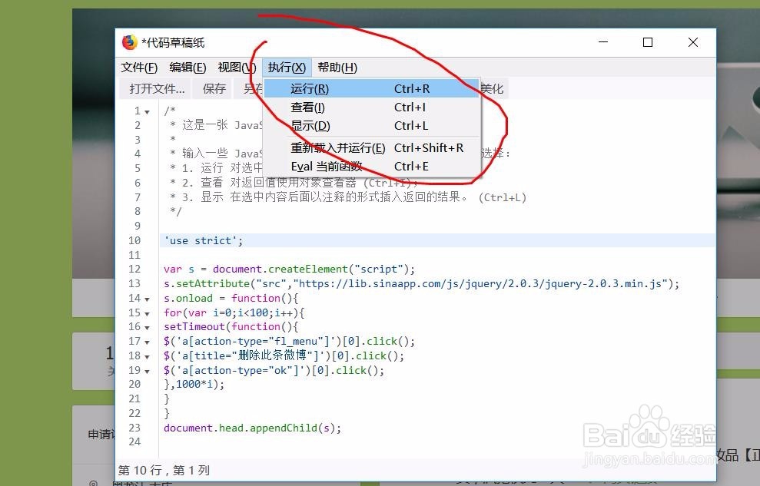The height and width of the screenshot is (486, 760).
Task: Collapse the fold arrow at line 15
Action: [147, 314]
